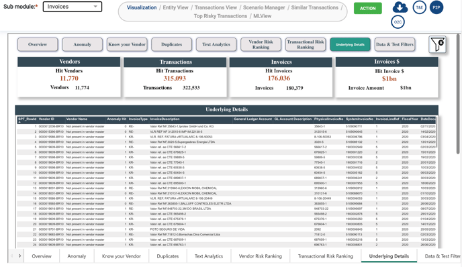This screenshot has height=267, width=462.
Task: Open the Text Analytics button
Action: pyautogui.click(x=216, y=44)
